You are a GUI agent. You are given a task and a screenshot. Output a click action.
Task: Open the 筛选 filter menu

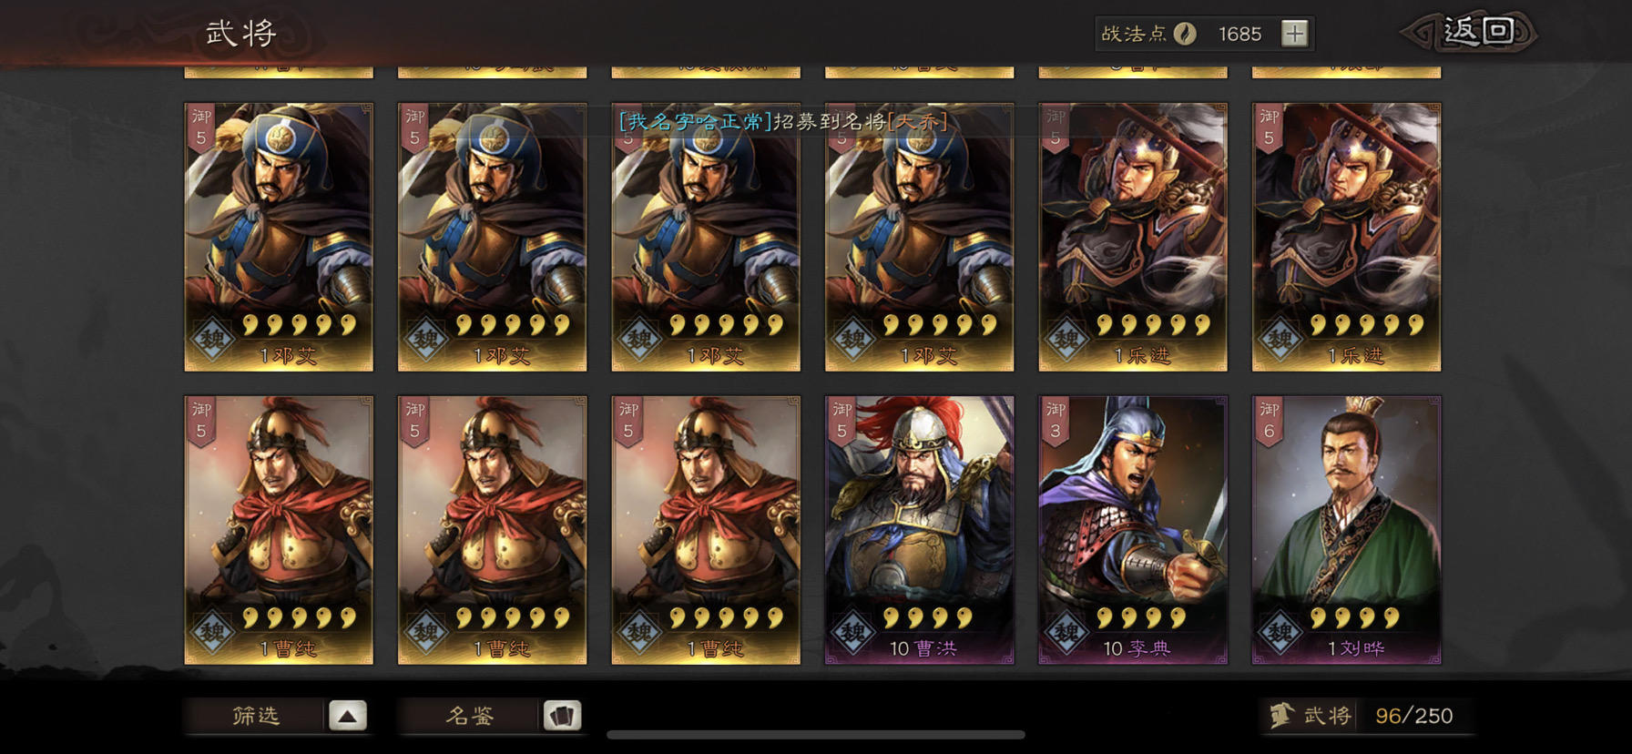tap(255, 716)
